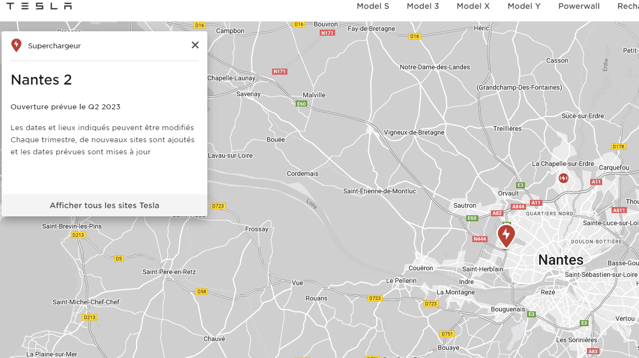Click the Orvault label on map

[x=508, y=193]
